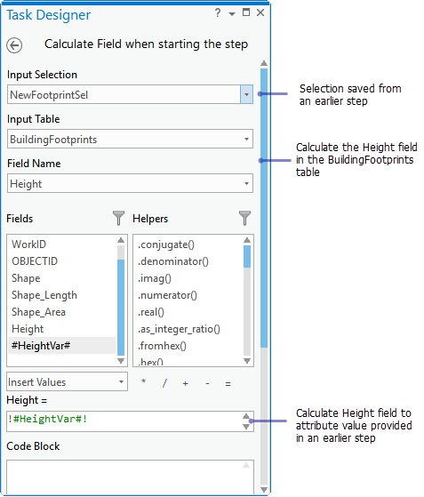Filter the Fields list

click(x=118, y=218)
